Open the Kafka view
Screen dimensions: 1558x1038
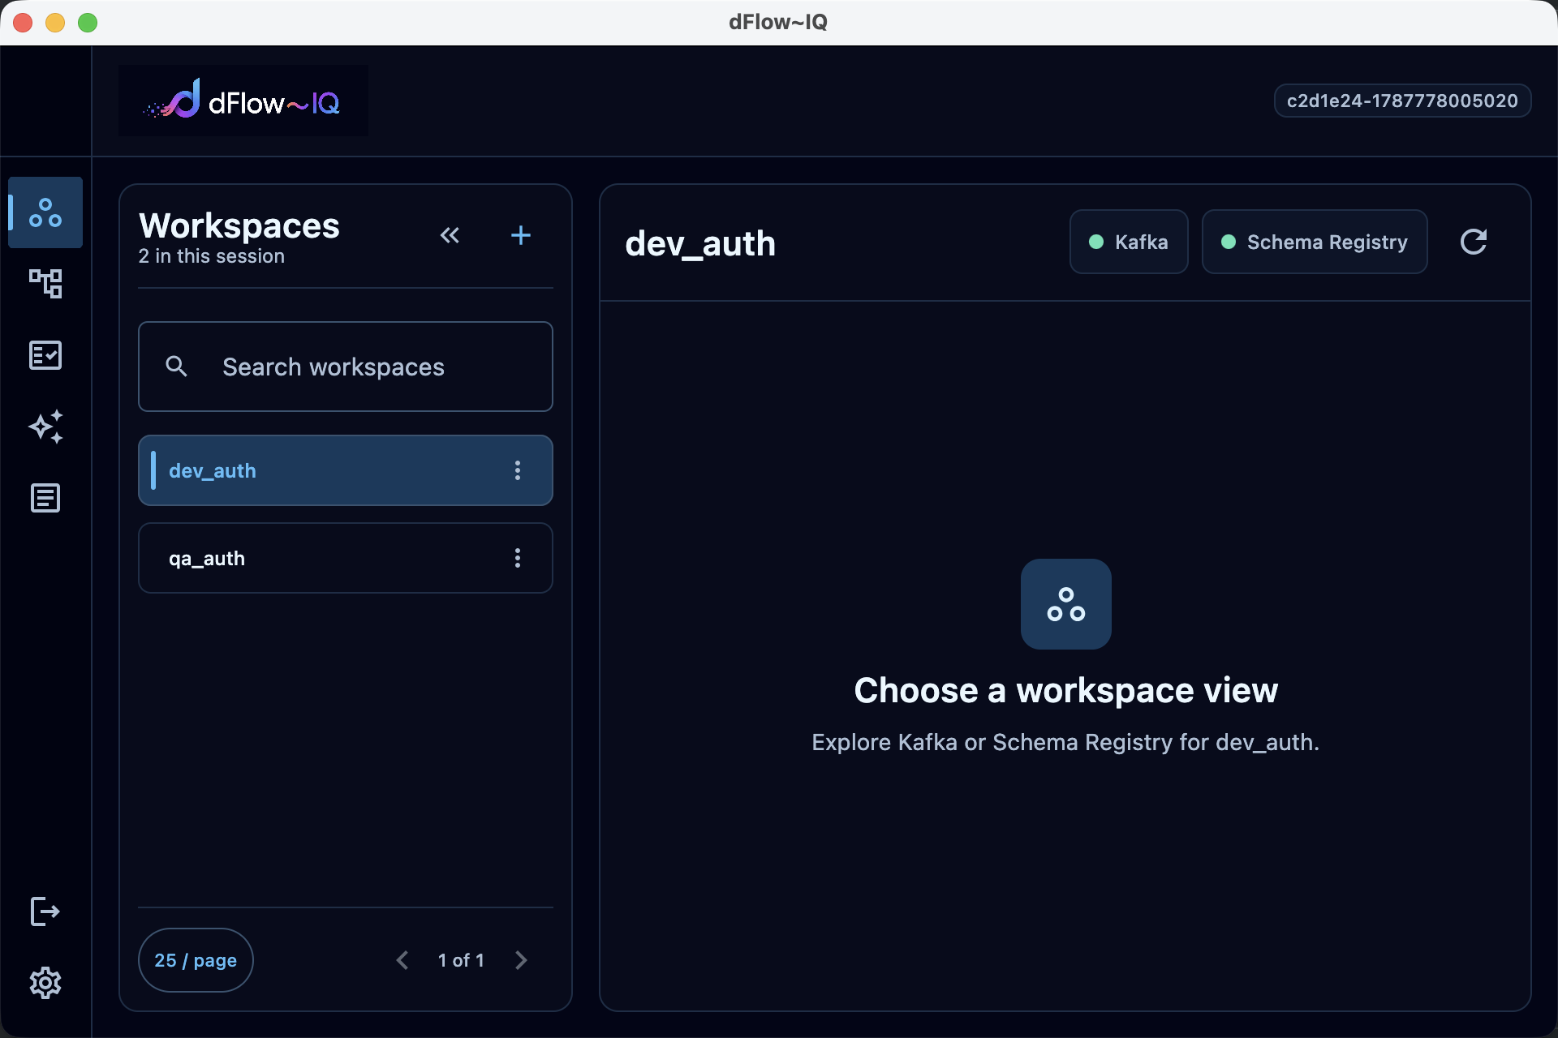pos(1129,242)
